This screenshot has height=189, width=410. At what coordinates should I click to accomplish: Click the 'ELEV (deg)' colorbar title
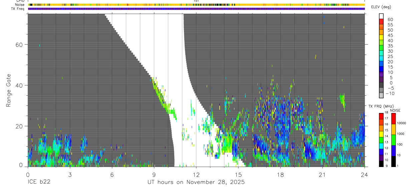click(381, 7)
